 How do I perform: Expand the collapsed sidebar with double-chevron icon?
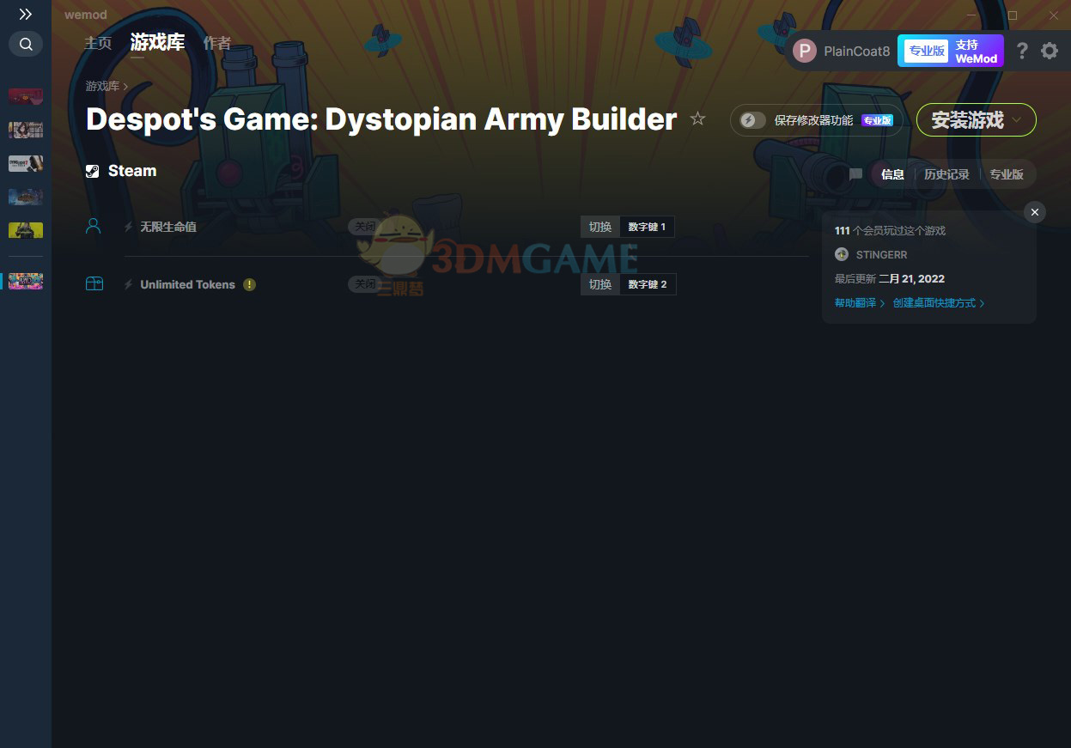[26, 15]
